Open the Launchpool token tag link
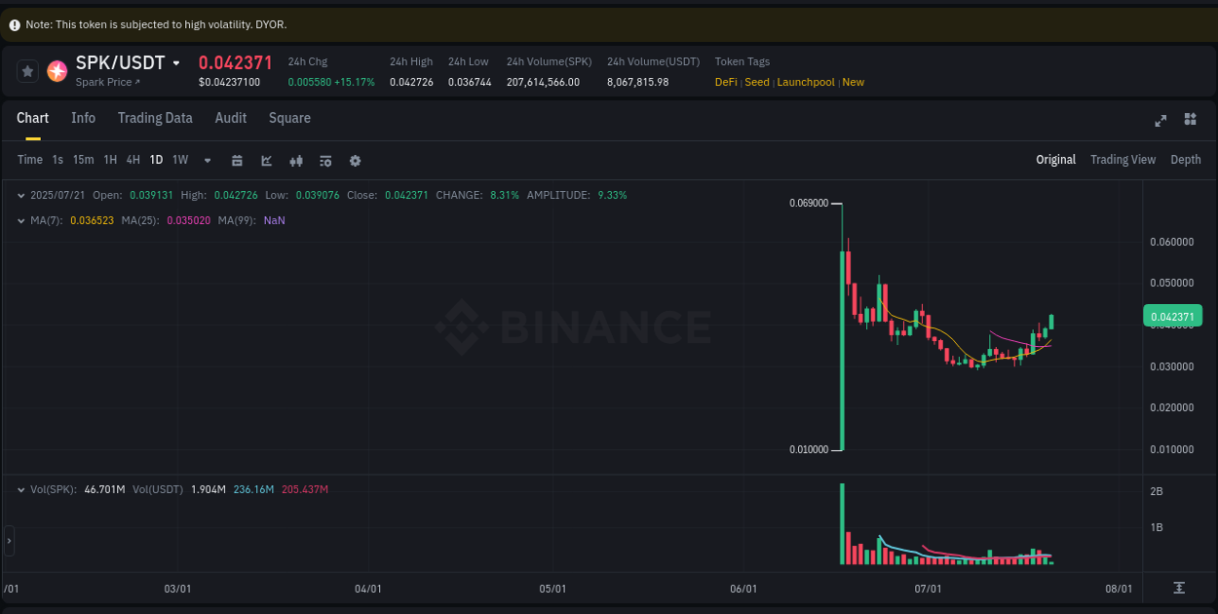The image size is (1218, 614). click(x=806, y=82)
